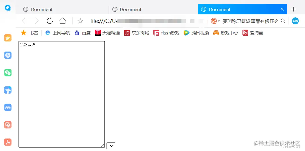Open the 百度 bookmark

click(83, 33)
